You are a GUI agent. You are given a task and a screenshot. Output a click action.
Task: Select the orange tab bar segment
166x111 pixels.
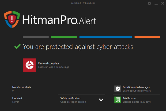point(147,37)
